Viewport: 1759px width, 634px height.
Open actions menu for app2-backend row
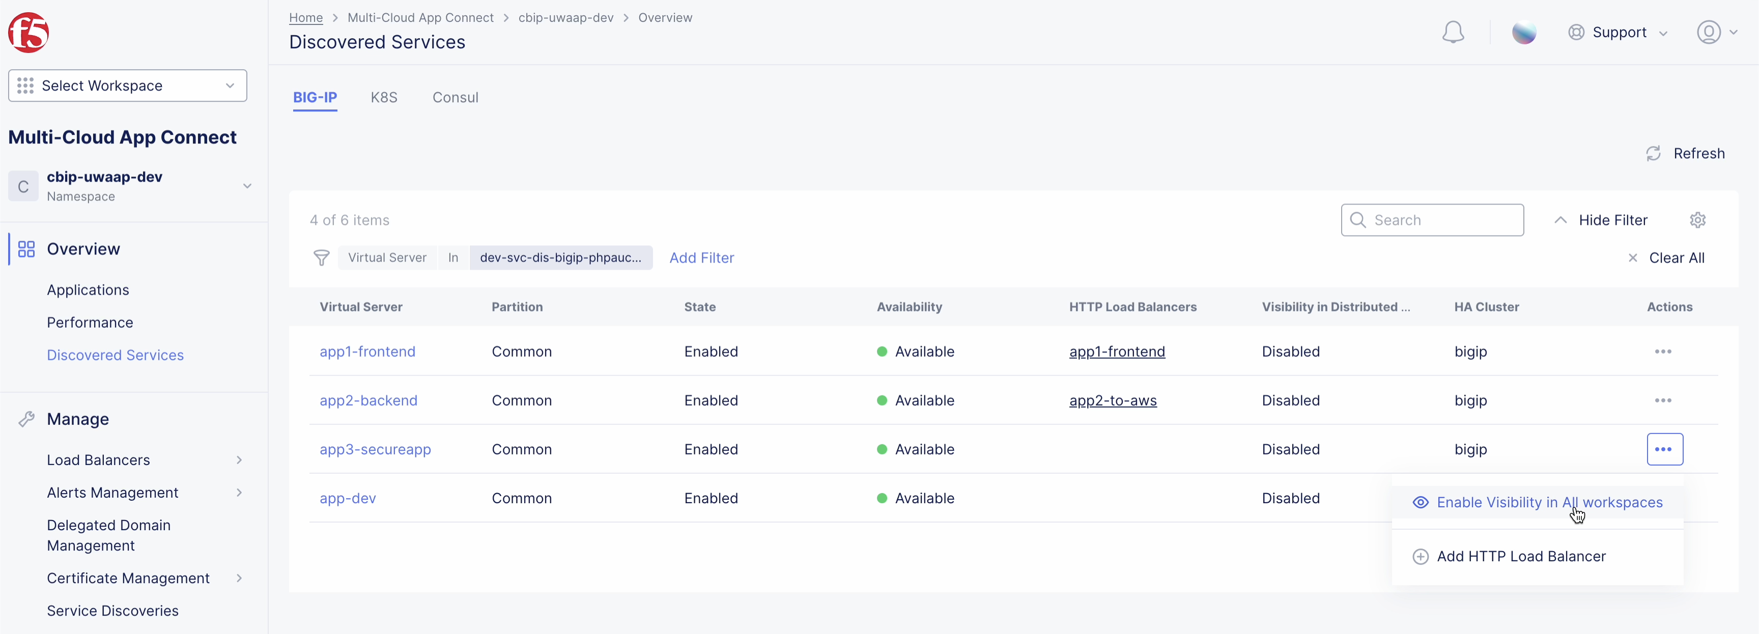[x=1663, y=400]
